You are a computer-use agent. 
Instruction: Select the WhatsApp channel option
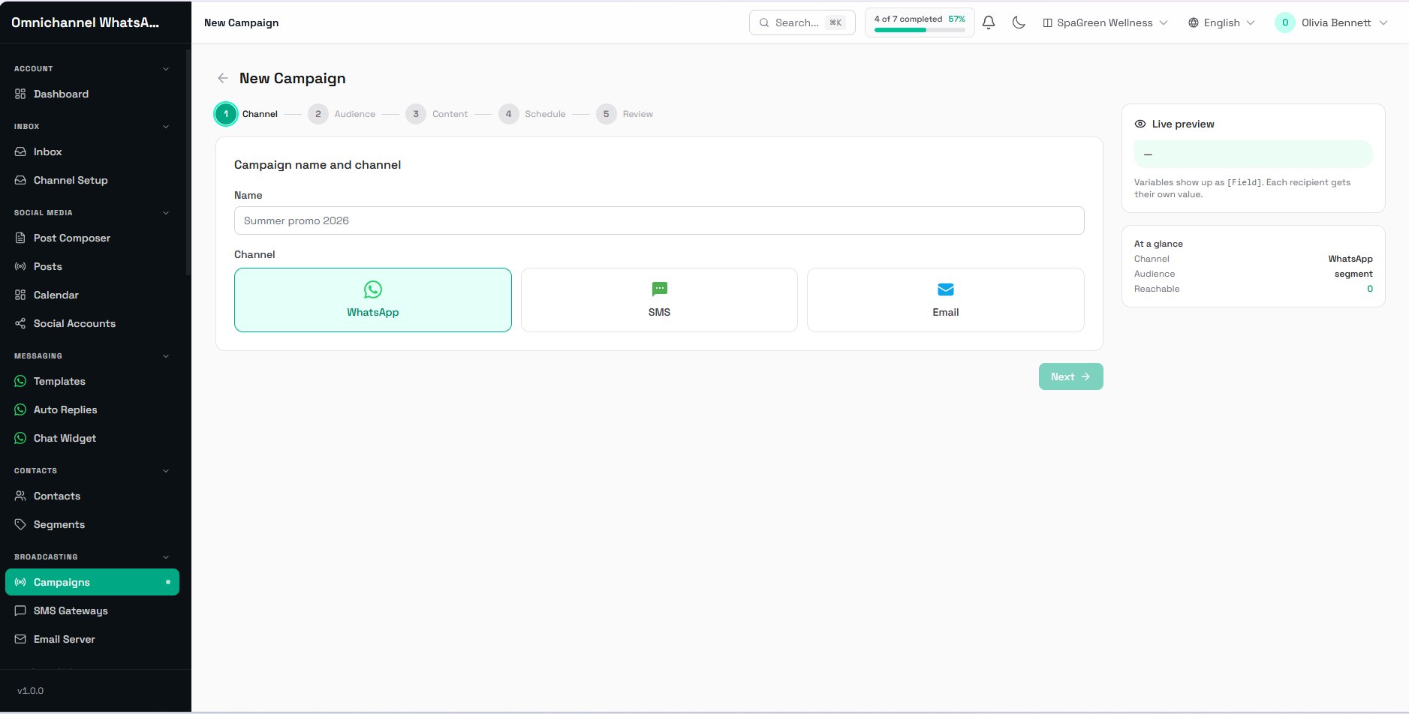[373, 300]
